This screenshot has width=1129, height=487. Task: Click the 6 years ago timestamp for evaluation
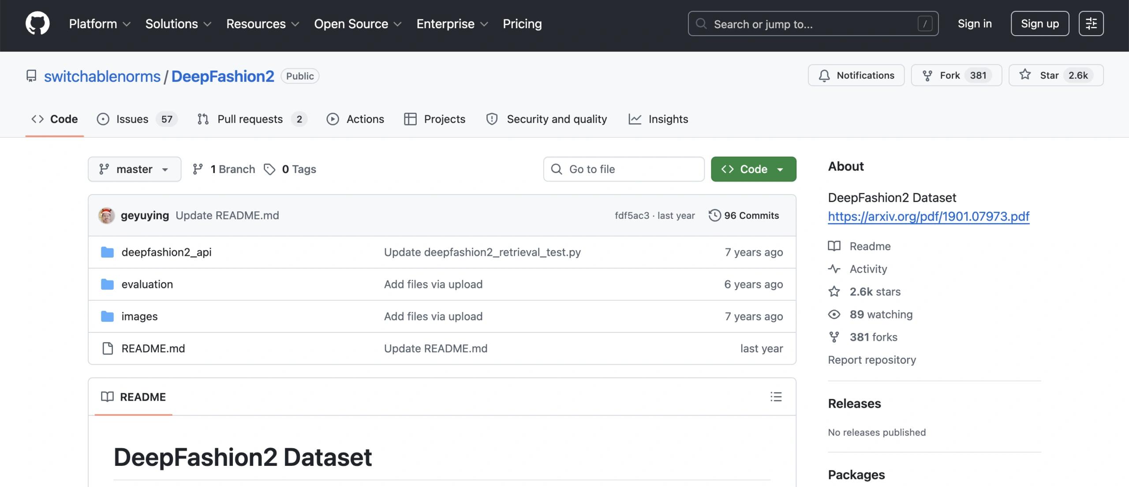point(753,284)
